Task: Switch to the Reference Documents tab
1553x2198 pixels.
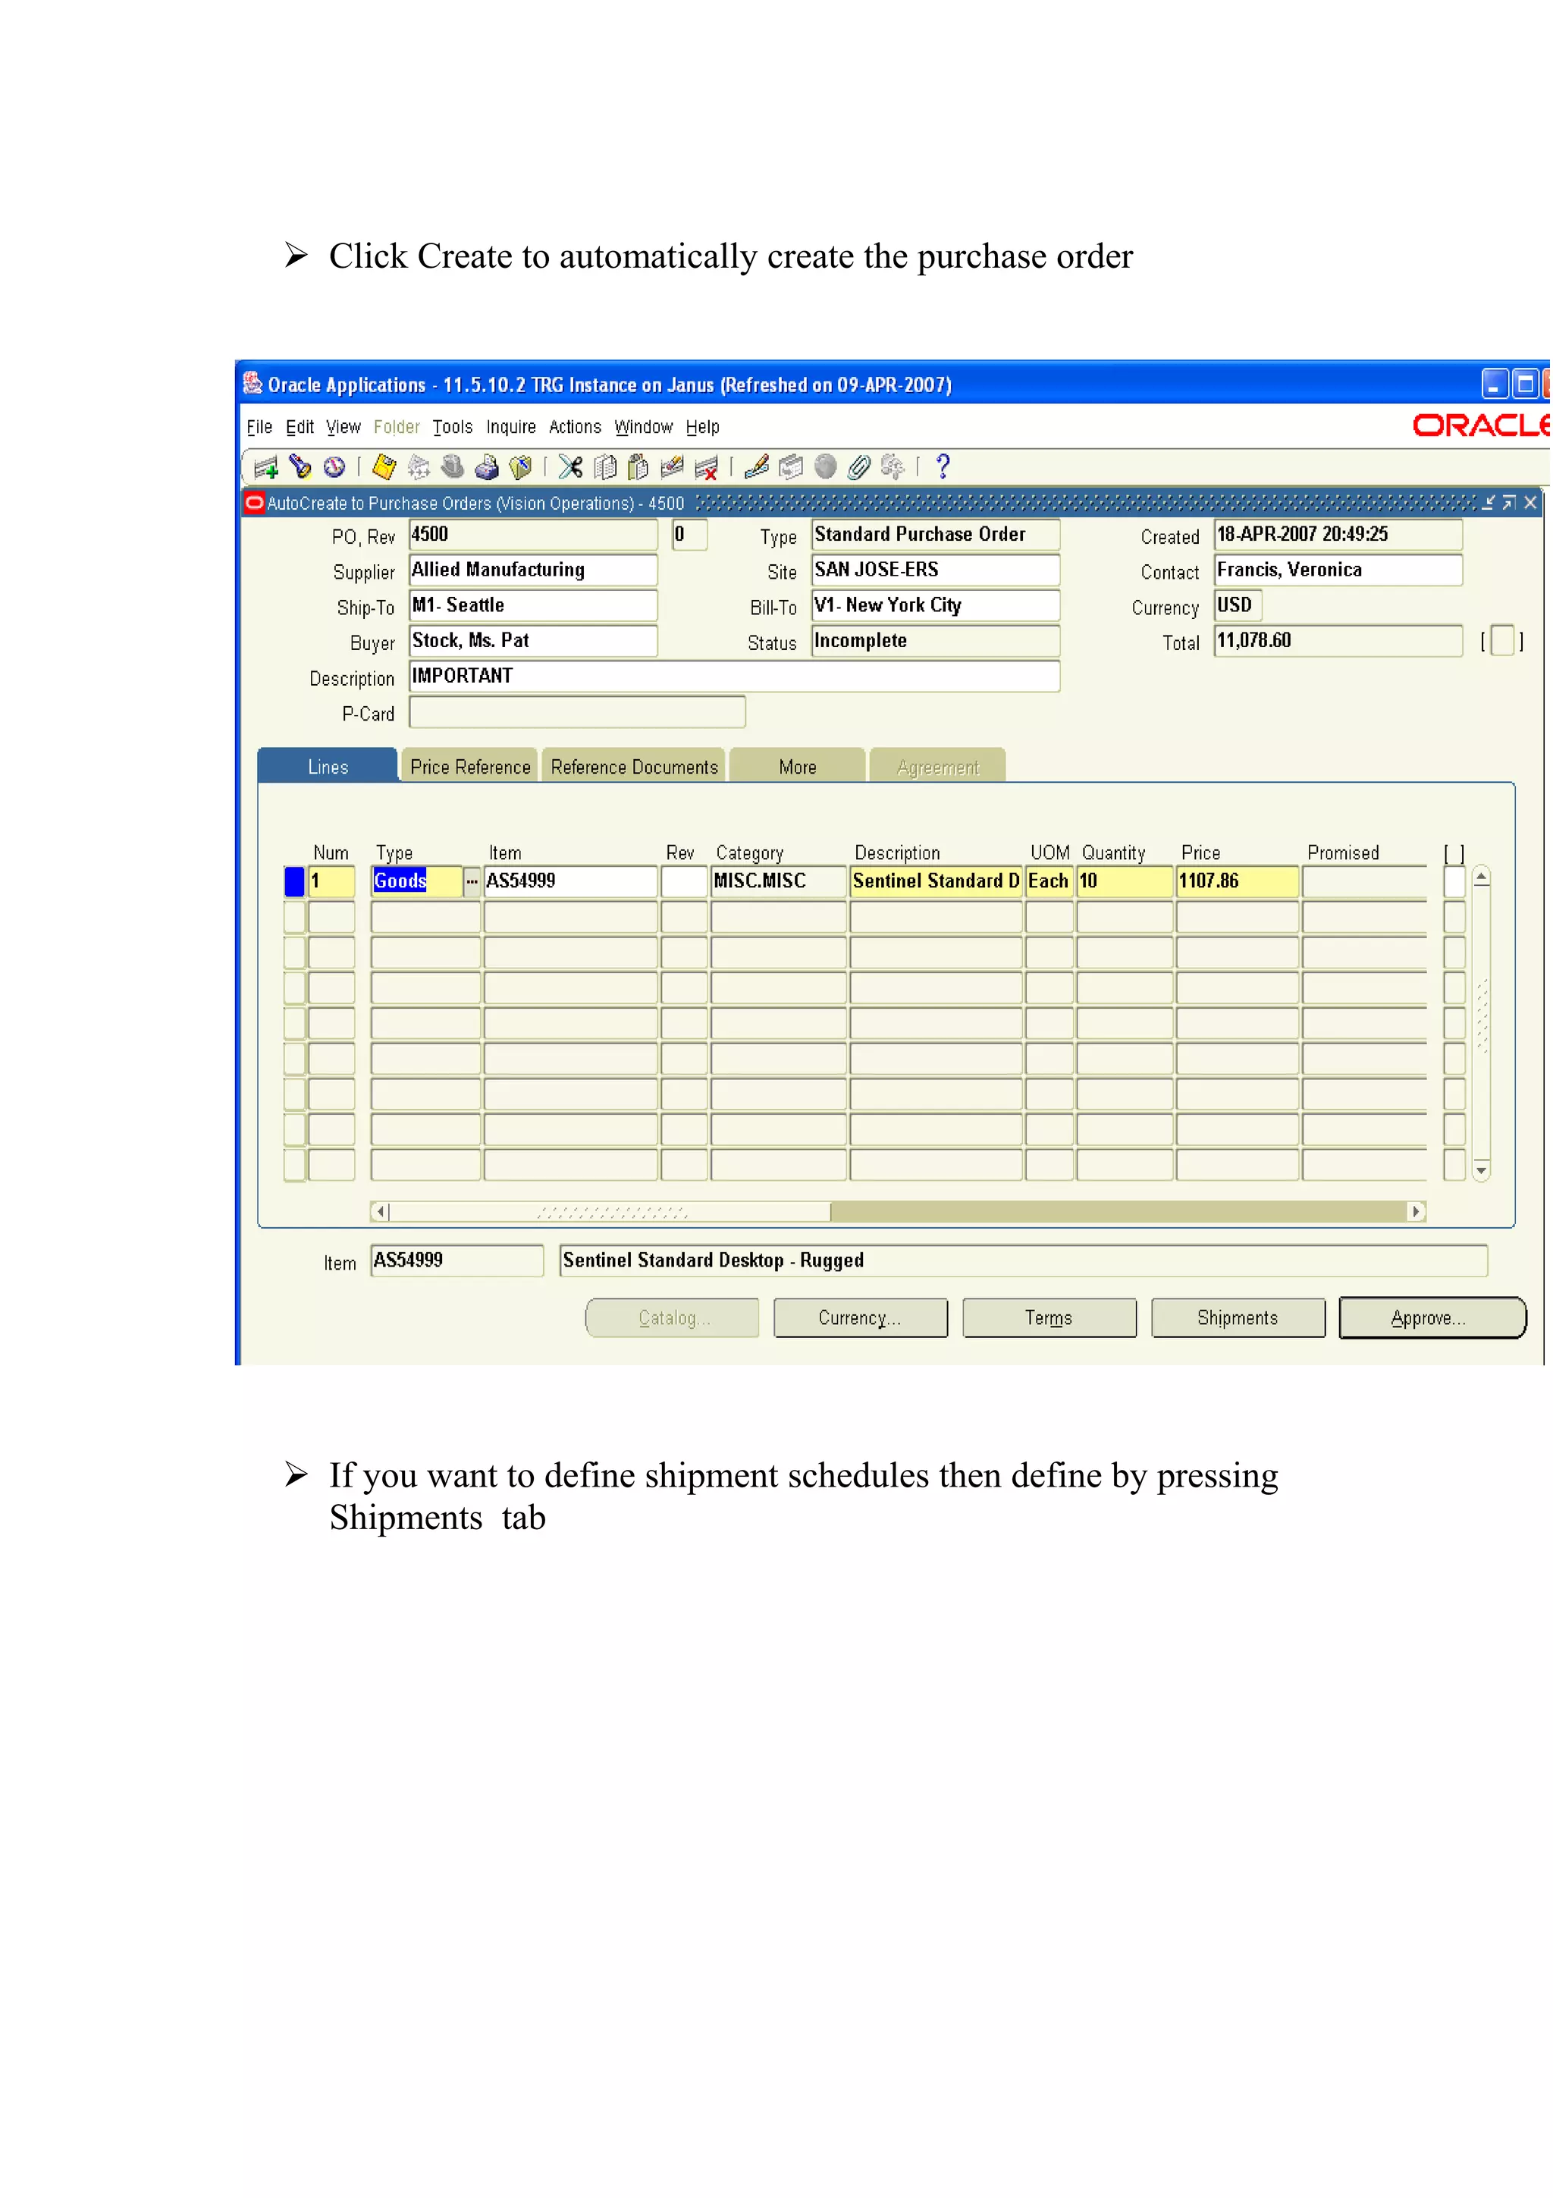Action: point(633,767)
